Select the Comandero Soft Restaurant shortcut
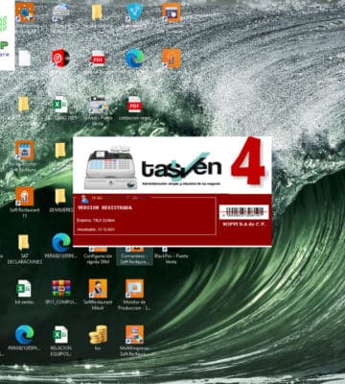 134,256
